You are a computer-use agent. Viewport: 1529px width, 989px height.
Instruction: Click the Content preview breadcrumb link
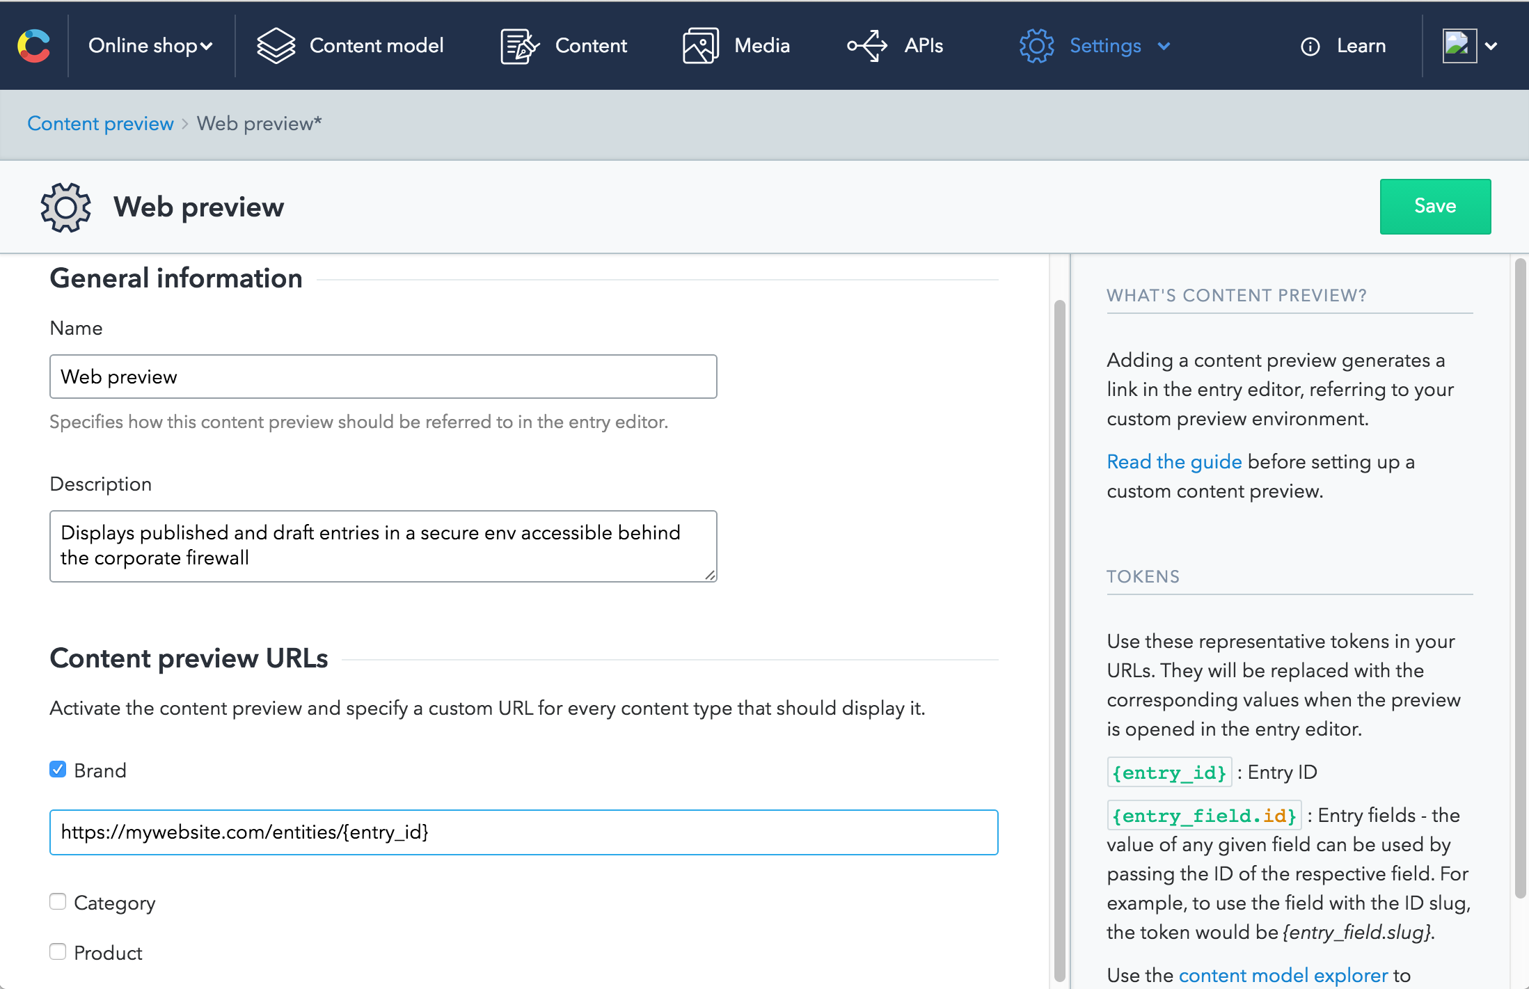[100, 122]
